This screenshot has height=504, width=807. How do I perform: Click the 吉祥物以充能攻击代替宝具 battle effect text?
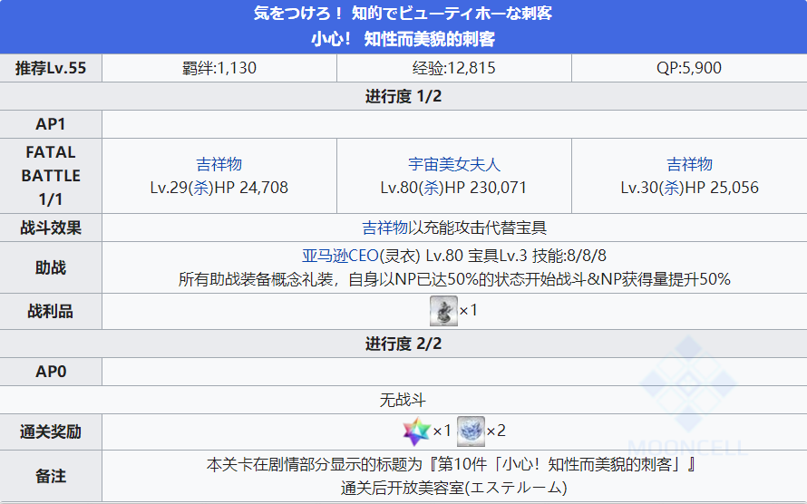tap(453, 228)
